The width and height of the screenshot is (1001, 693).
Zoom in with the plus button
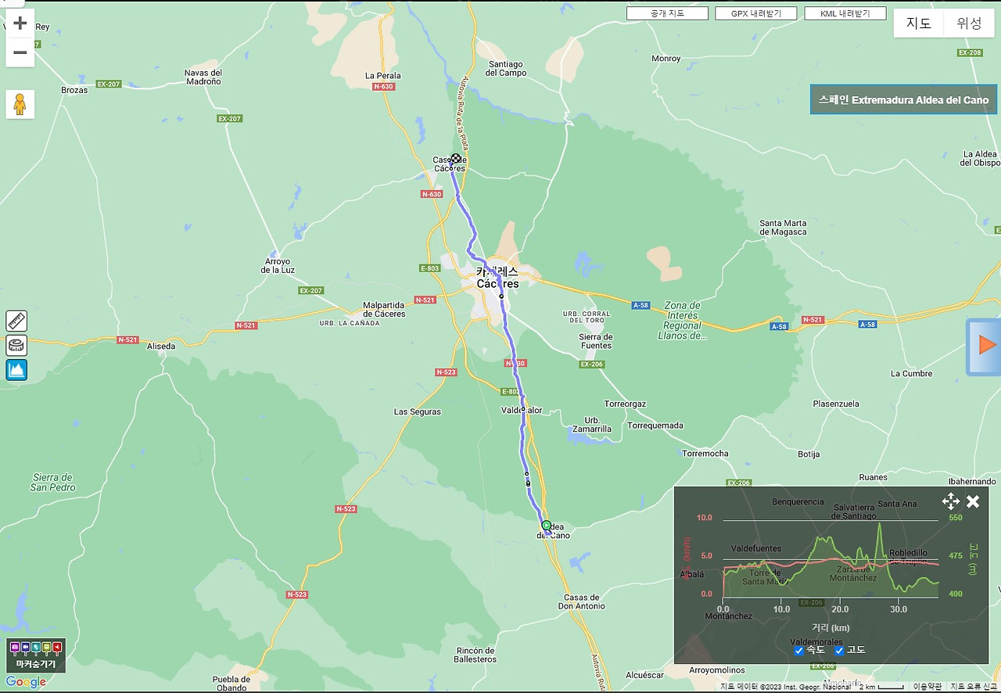pos(20,23)
